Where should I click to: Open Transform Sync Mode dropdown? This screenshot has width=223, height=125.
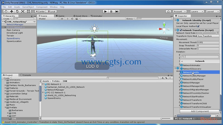coord(208,36)
